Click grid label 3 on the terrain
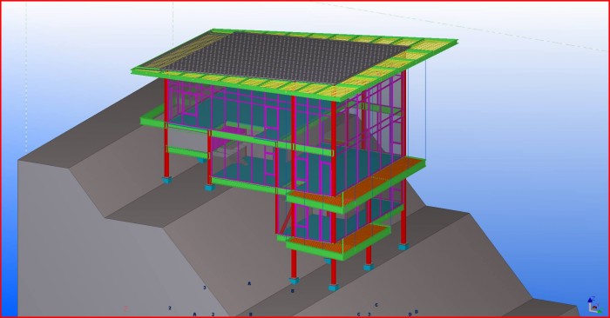 click(x=204, y=288)
